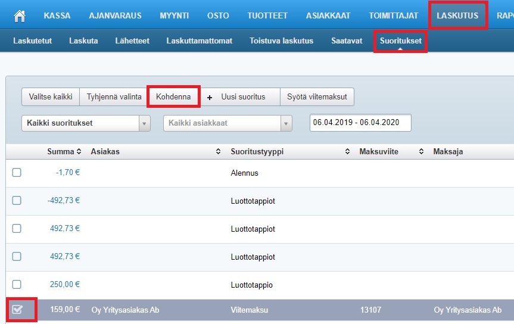
Task: Open the Kaikki suoritukset dropdown
Action: click(86, 123)
